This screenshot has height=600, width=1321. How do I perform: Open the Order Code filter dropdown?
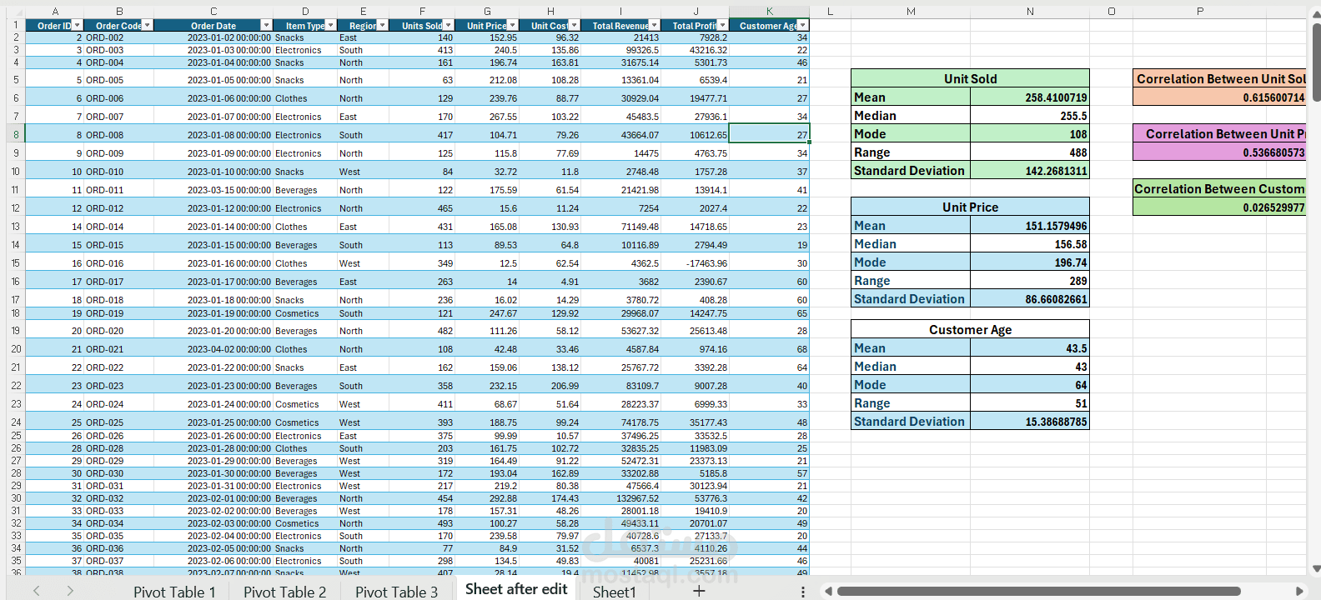[x=148, y=26]
